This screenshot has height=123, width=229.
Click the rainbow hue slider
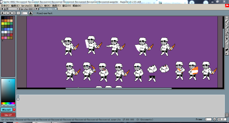[x=8, y=103]
